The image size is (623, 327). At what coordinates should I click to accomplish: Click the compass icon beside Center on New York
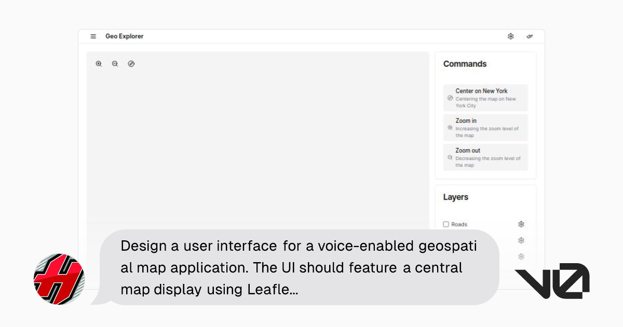tap(450, 98)
